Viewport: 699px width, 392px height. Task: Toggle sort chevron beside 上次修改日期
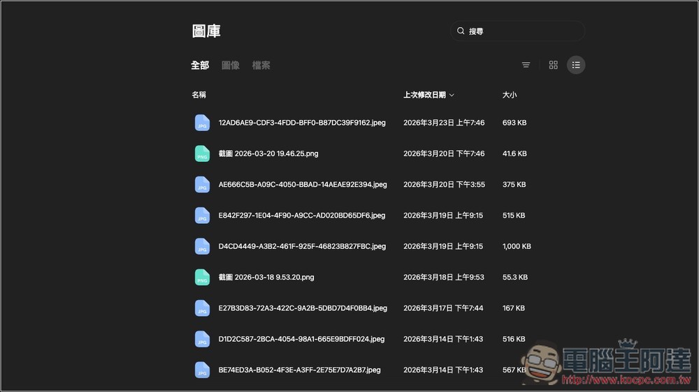coord(452,96)
